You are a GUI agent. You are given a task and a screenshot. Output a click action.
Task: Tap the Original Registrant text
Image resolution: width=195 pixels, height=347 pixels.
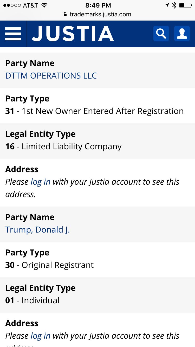tap(57, 265)
